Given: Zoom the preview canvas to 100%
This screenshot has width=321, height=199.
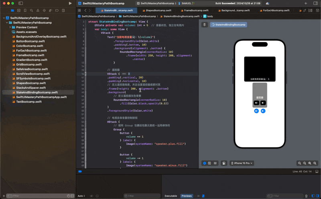Looking at the screenshot, I should point(305,163).
